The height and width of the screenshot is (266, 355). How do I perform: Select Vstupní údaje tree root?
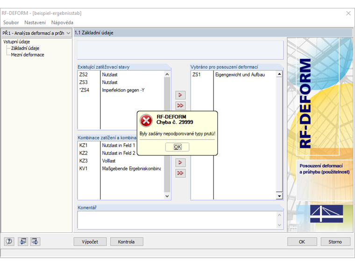[16, 42]
